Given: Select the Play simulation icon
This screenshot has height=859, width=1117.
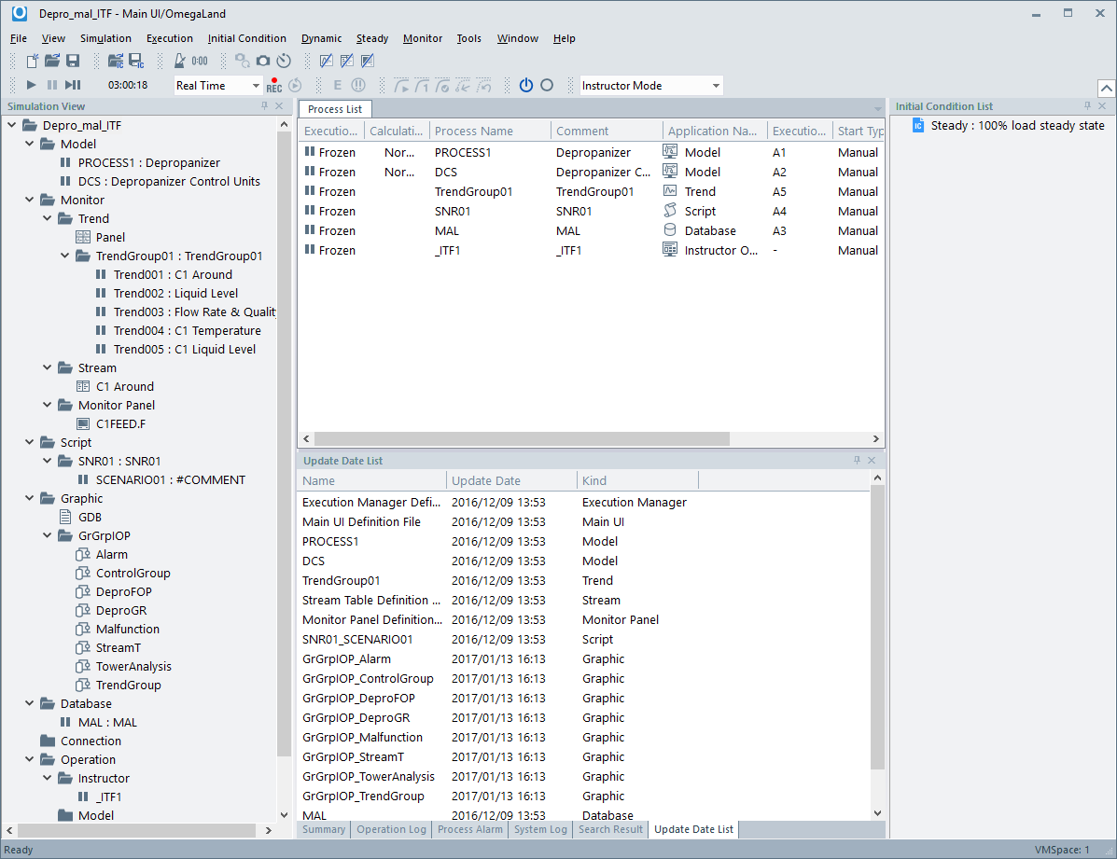Looking at the screenshot, I should click(x=31, y=85).
